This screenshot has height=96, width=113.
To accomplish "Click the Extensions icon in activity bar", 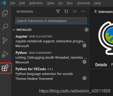I will click(5, 68).
